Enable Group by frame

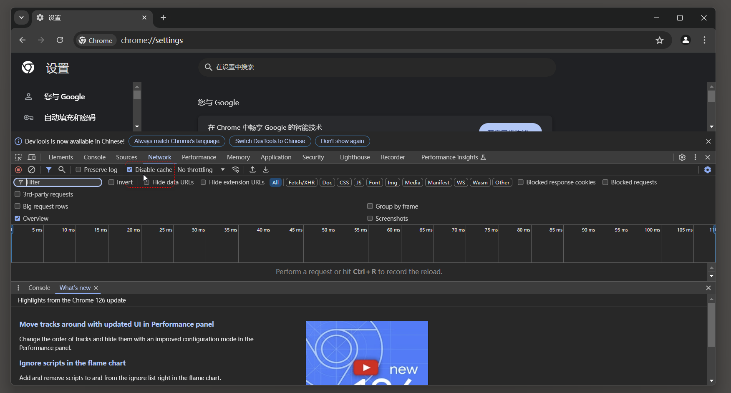tap(370, 206)
